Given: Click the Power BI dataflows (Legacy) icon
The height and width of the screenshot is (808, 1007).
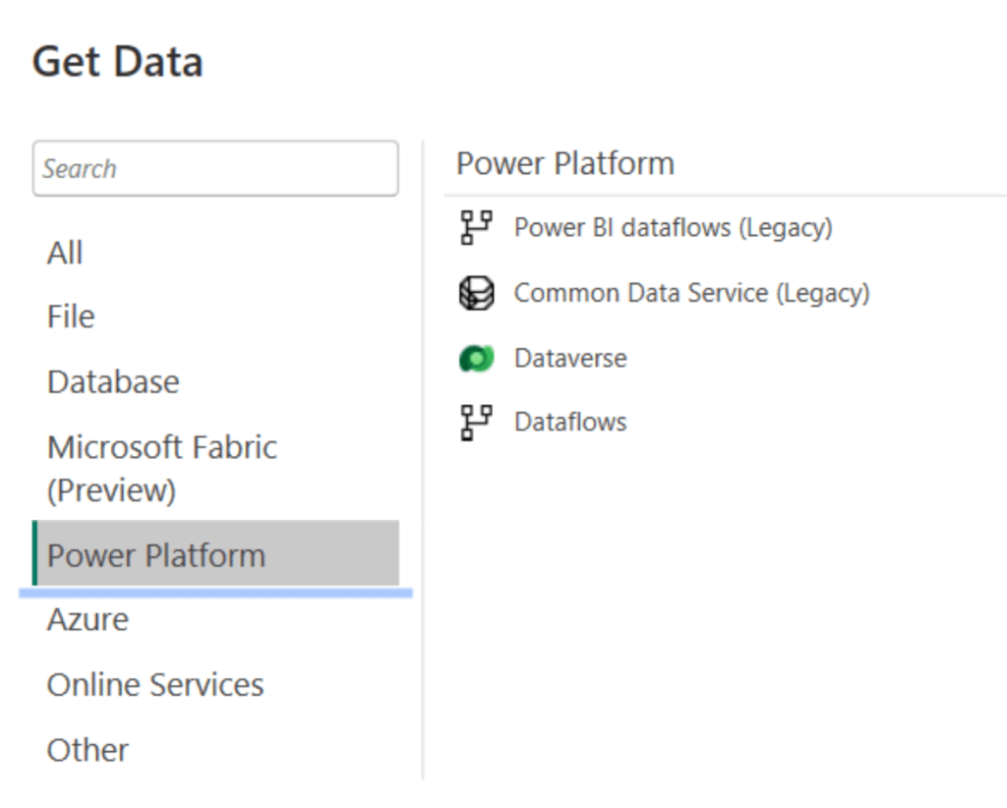Looking at the screenshot, I should (477, 227).
